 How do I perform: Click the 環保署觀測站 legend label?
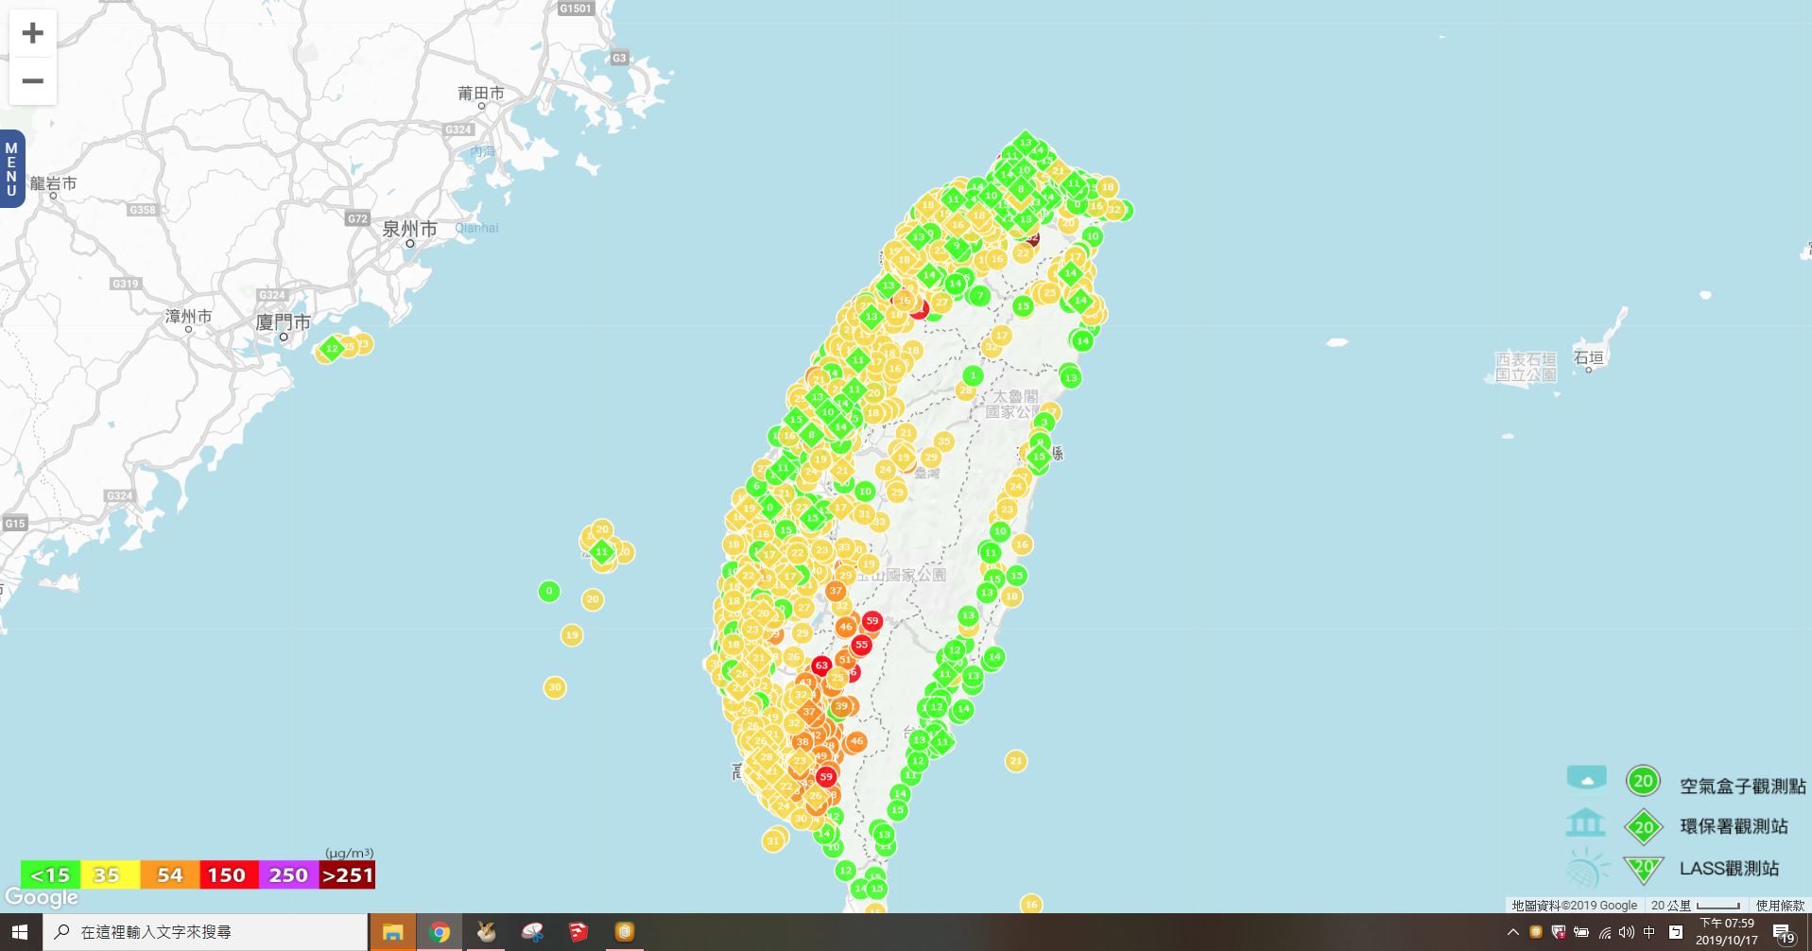point(1734,826)
